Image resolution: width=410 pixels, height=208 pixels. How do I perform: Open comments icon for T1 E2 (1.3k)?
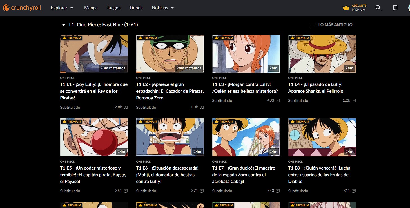pyautogui.click(x=202, y=107)
